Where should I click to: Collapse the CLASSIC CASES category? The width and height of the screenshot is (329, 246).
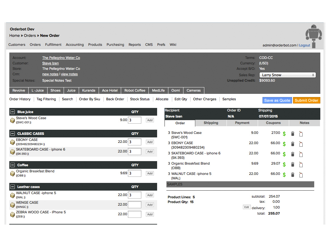tap(13, 134)
